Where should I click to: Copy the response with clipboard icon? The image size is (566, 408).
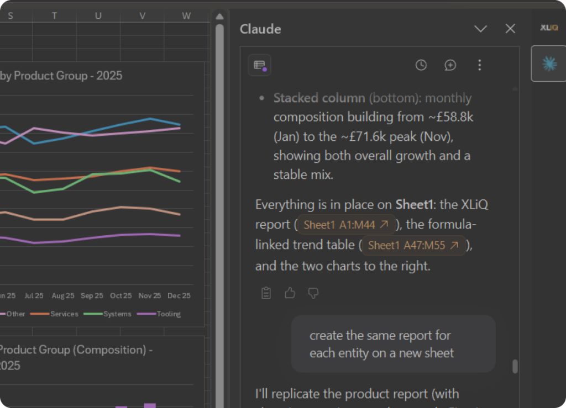pos(266,293)
